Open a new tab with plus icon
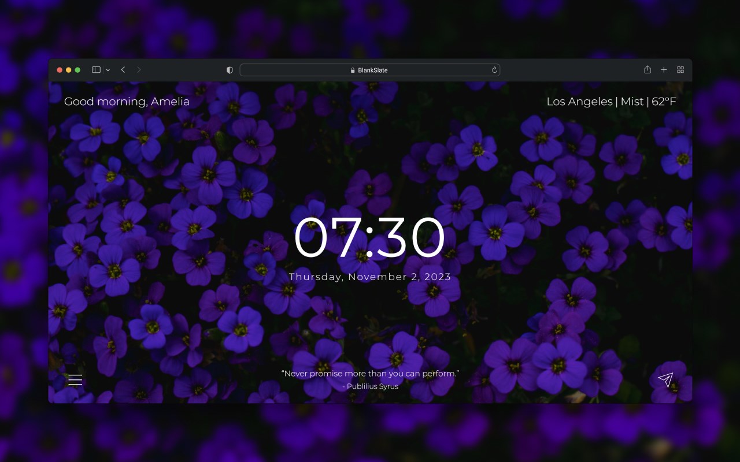 click(x=664, y=70)
